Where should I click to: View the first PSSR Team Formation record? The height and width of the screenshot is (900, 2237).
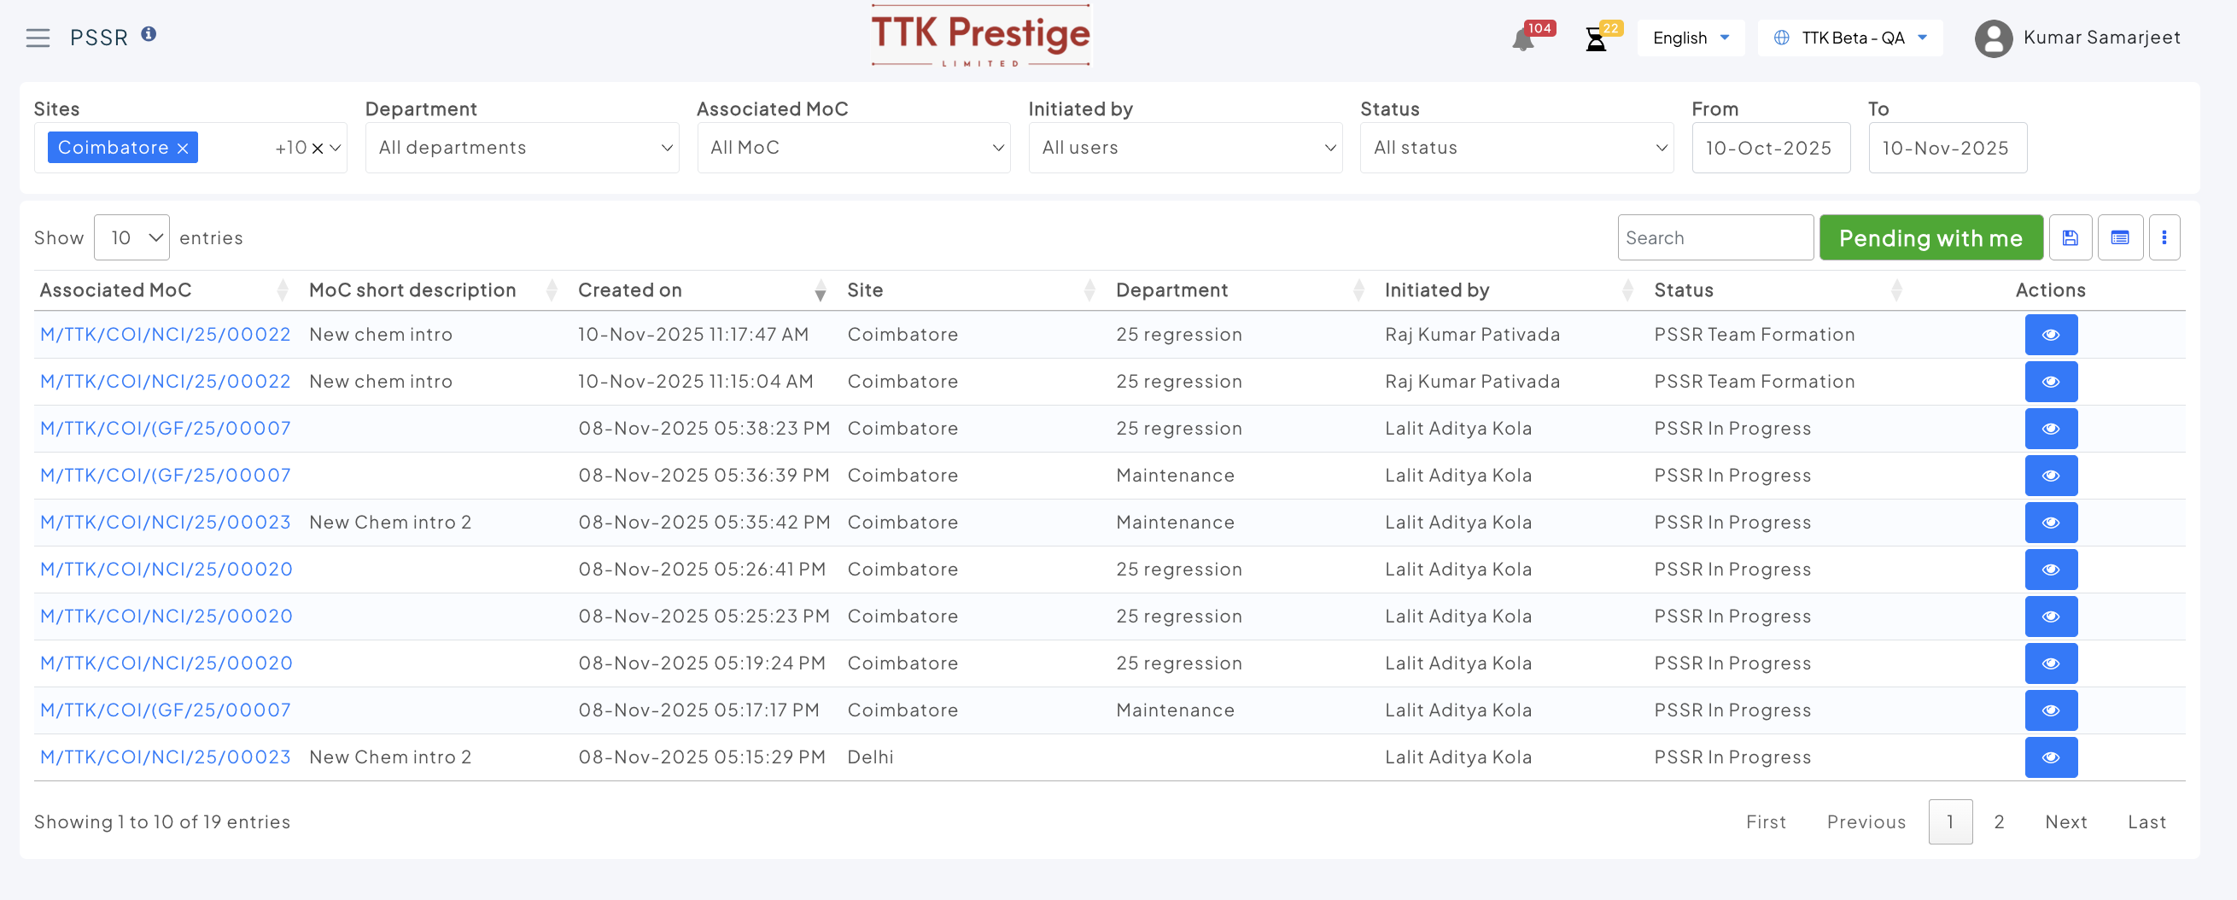coord(2050,336)
